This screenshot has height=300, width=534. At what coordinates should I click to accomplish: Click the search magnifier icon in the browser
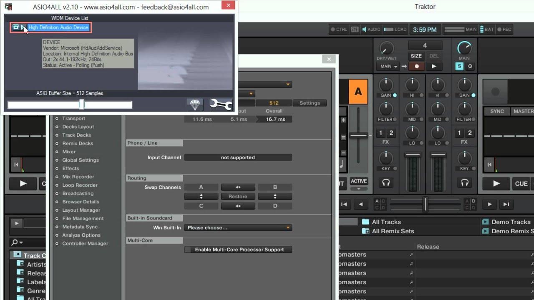click(x=14, y=242)
